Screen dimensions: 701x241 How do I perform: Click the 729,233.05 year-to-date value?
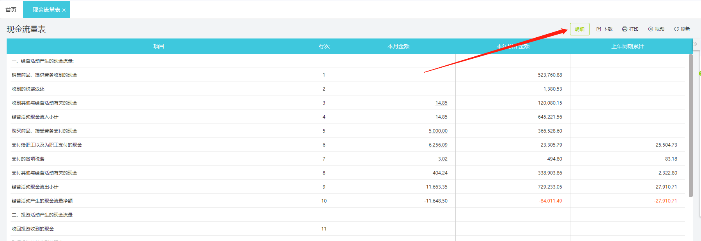pos(550,187)
